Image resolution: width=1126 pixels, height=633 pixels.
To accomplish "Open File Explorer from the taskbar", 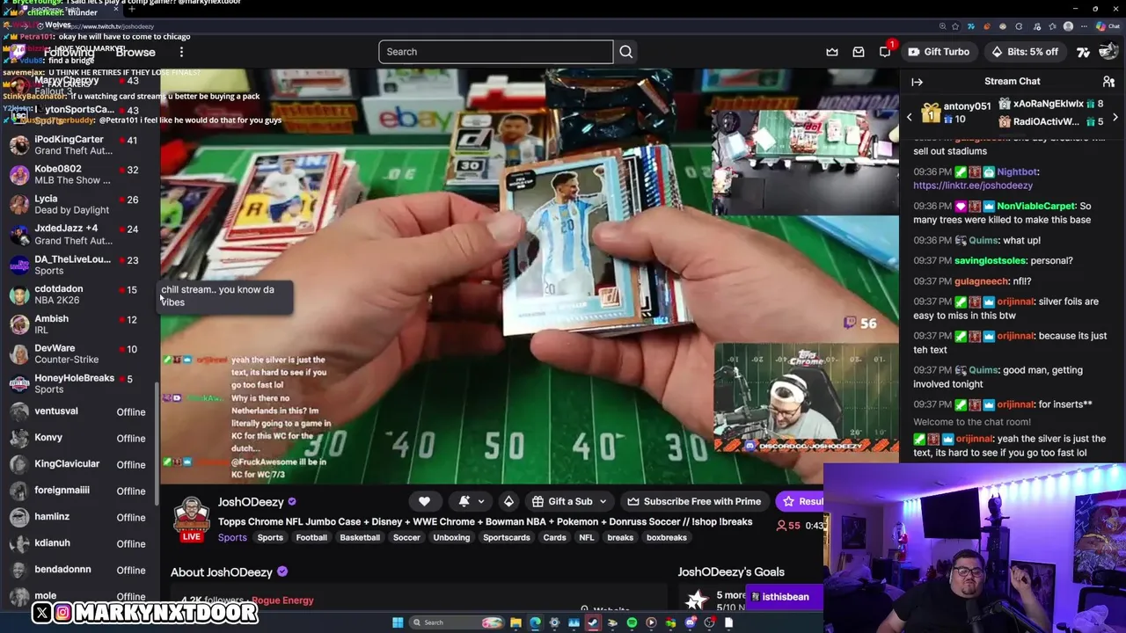I will (515, 622).
